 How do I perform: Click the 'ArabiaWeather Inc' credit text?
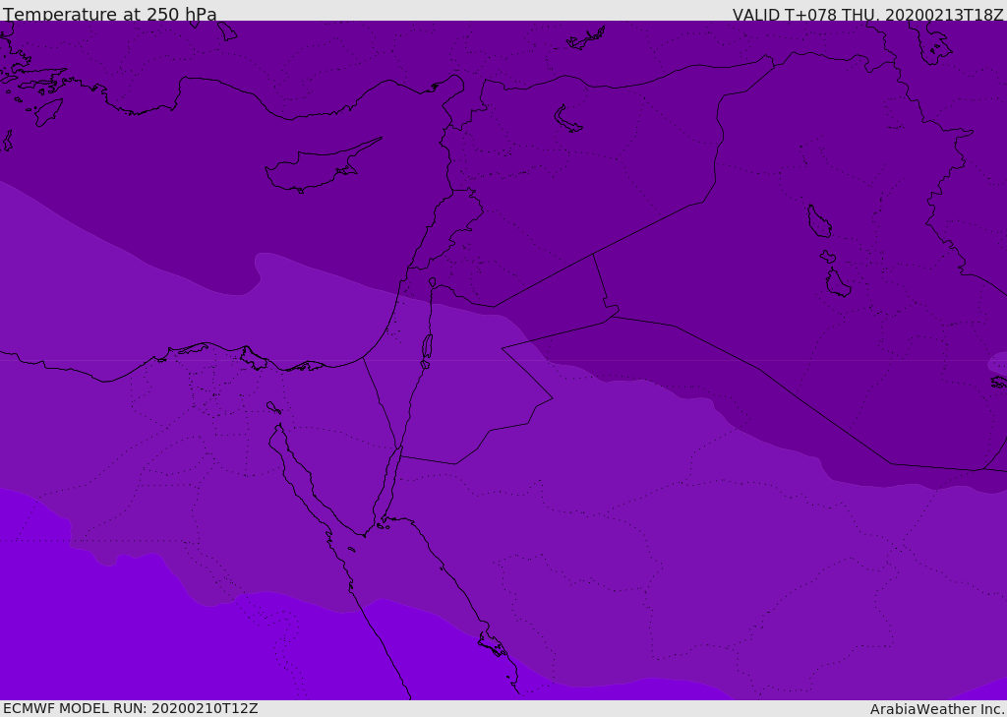click(x=936, y=709)
